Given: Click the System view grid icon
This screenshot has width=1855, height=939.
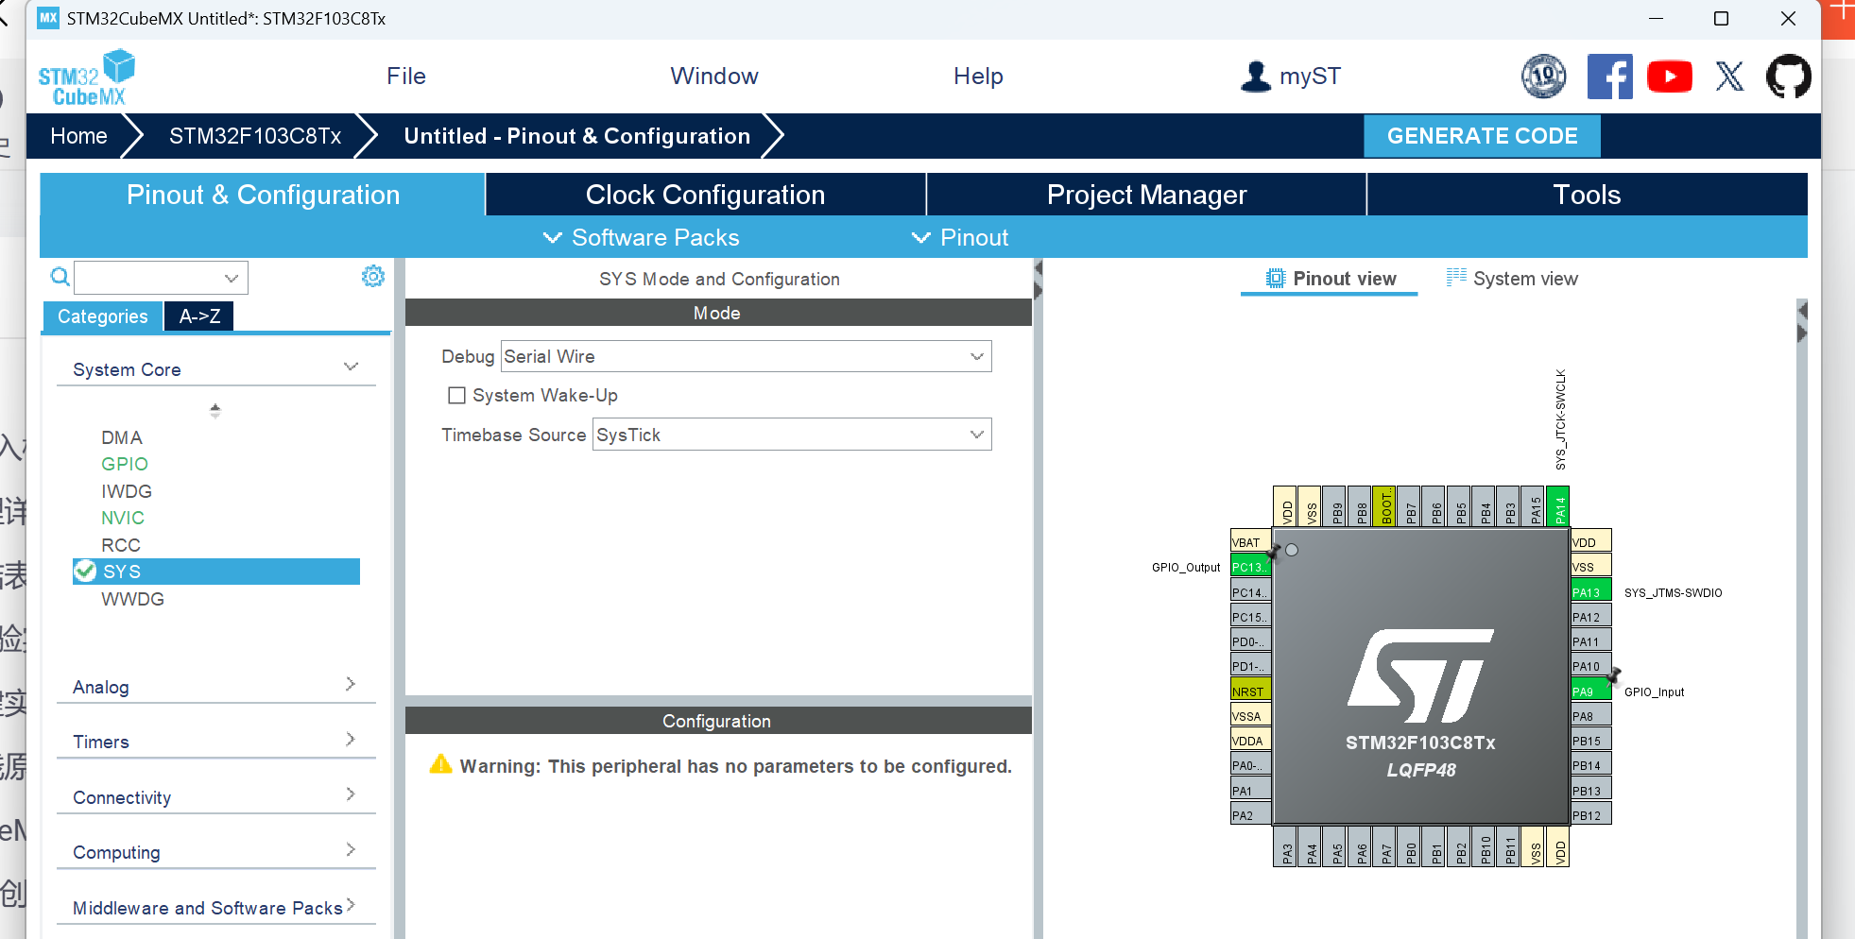Looking at the screenshot, I should pos(1456,277).
